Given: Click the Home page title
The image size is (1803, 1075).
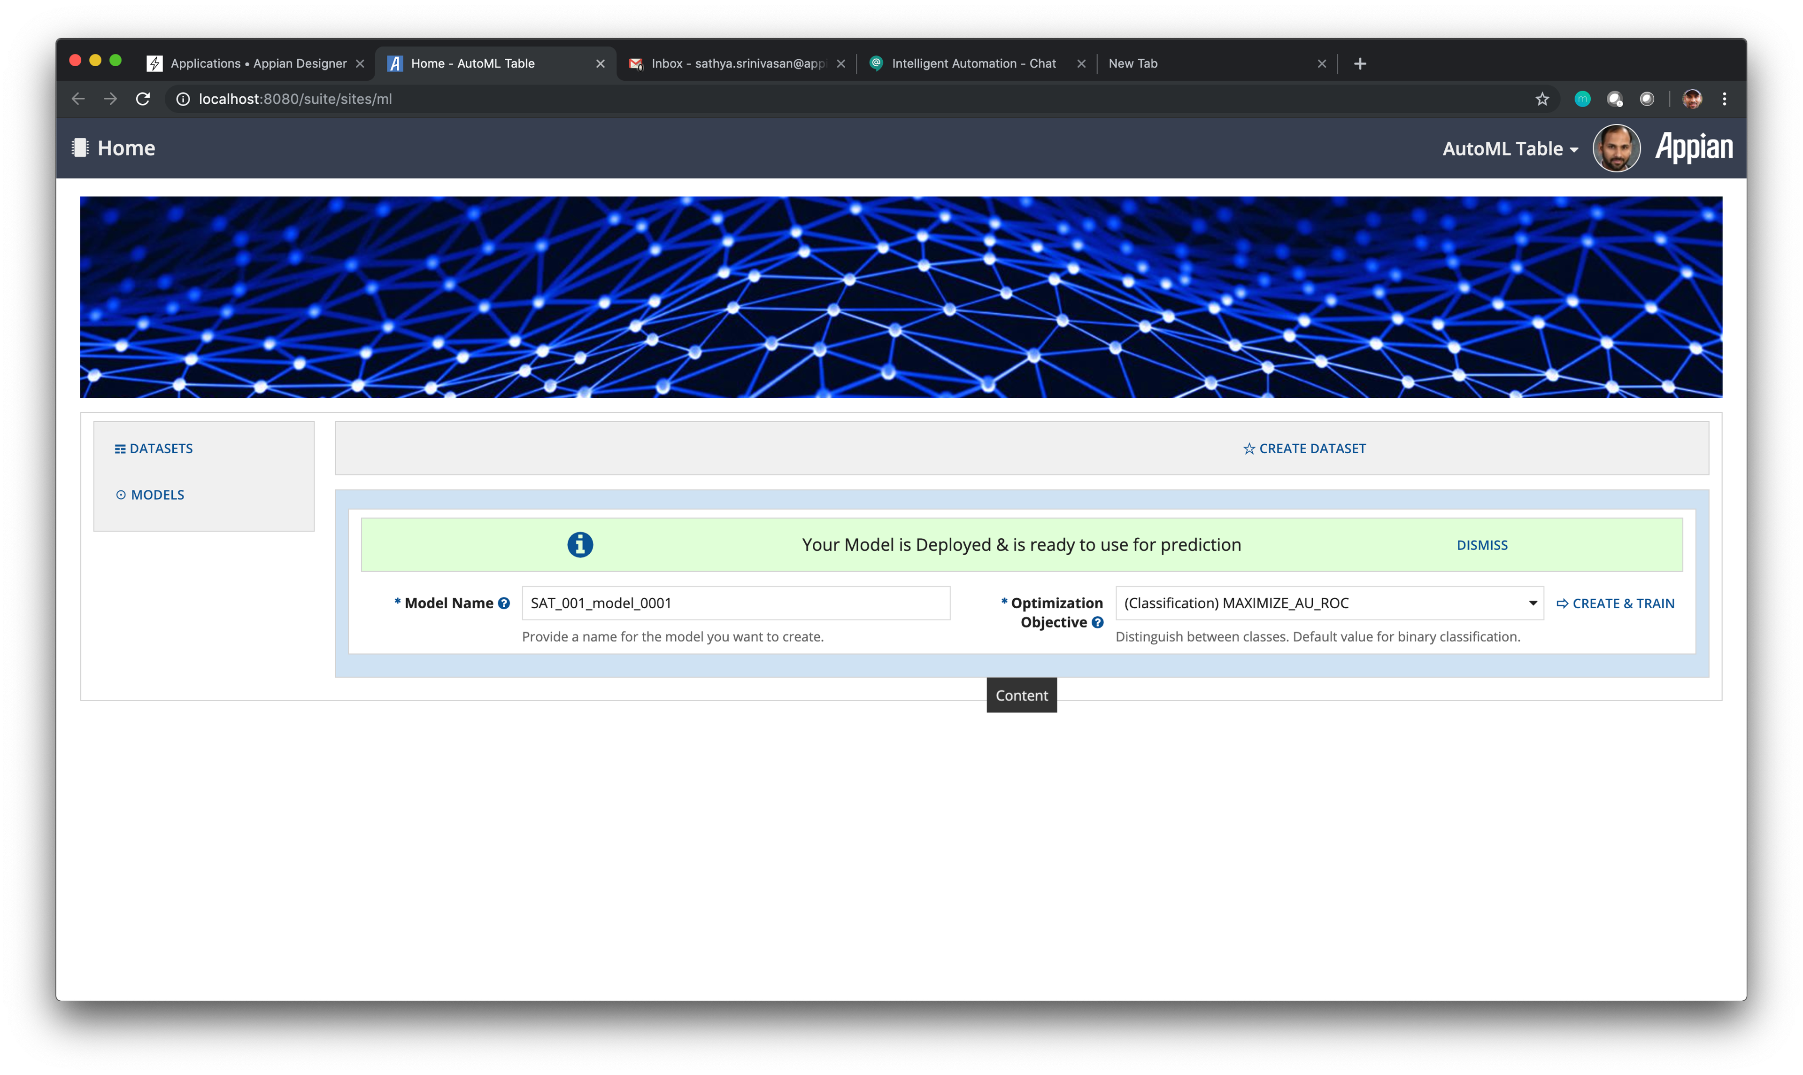Looking at the screenshot, I should pyautogui.click(x=126, y=148).
